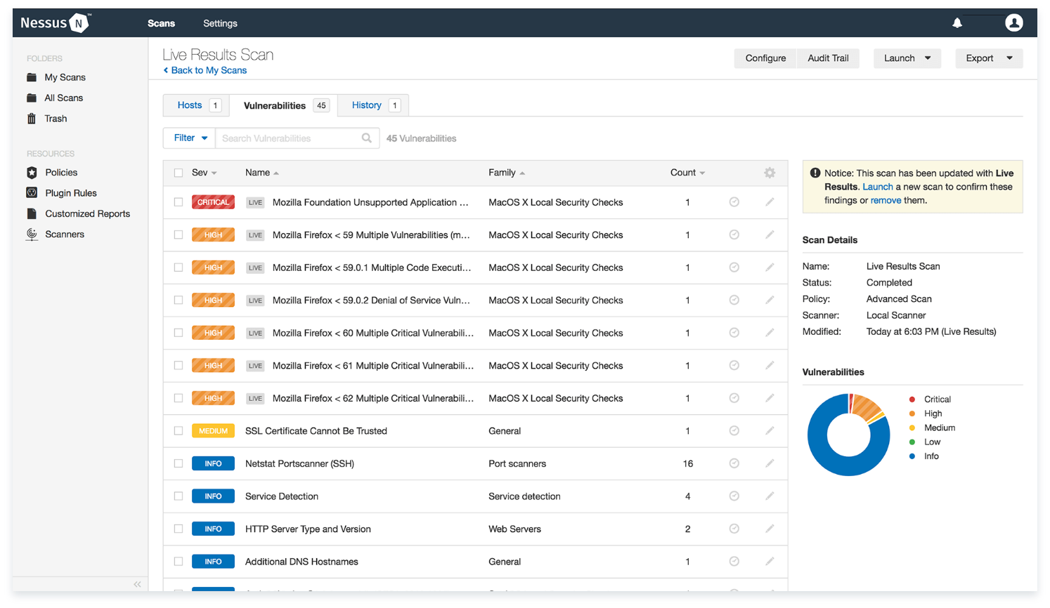Check the Firefox < 59 Multiple Vulnerabilities row
The width and height of the screenshot is (1050, 608).
click(x=179, y=234)
